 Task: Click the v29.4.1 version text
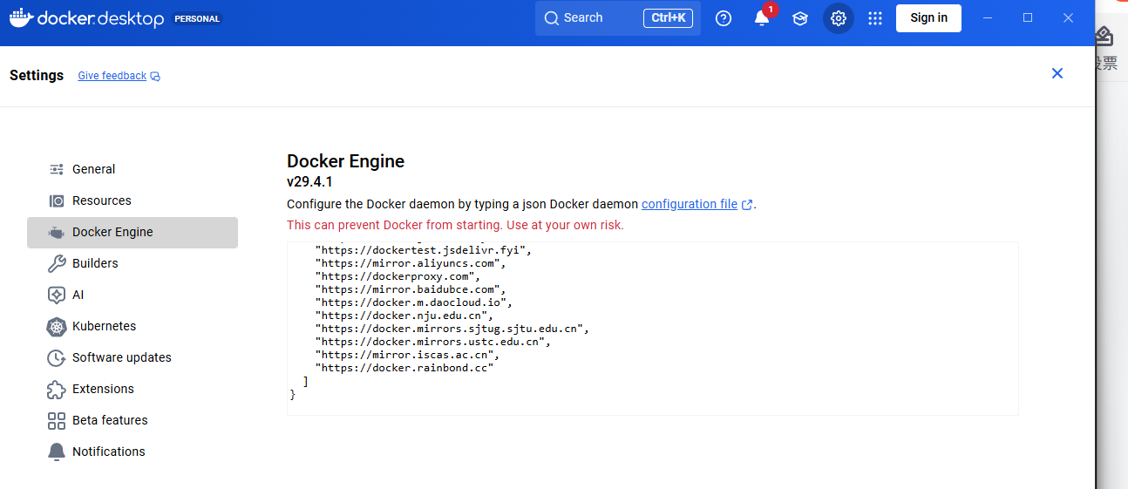309,182
